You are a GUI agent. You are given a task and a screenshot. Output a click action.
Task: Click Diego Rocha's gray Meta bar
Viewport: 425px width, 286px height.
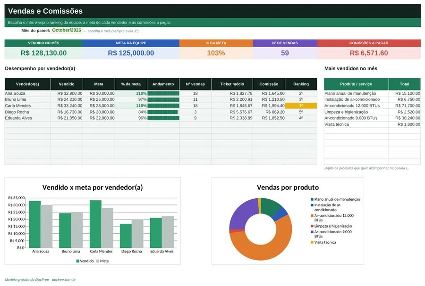coord(137,234)
